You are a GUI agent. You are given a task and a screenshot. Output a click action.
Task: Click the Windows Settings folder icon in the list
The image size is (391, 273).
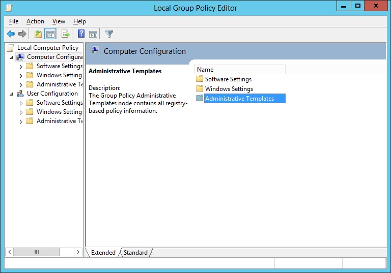coord(200,88)
